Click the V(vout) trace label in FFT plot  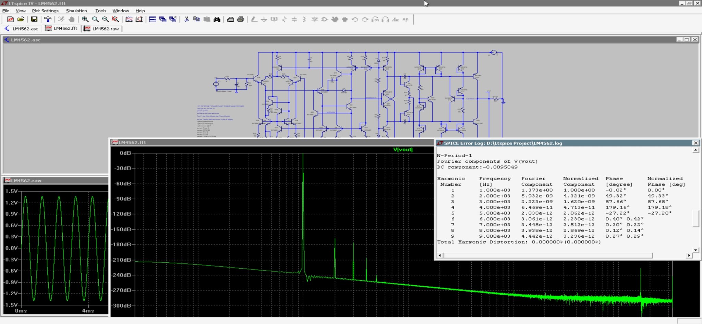coord(403,149)
